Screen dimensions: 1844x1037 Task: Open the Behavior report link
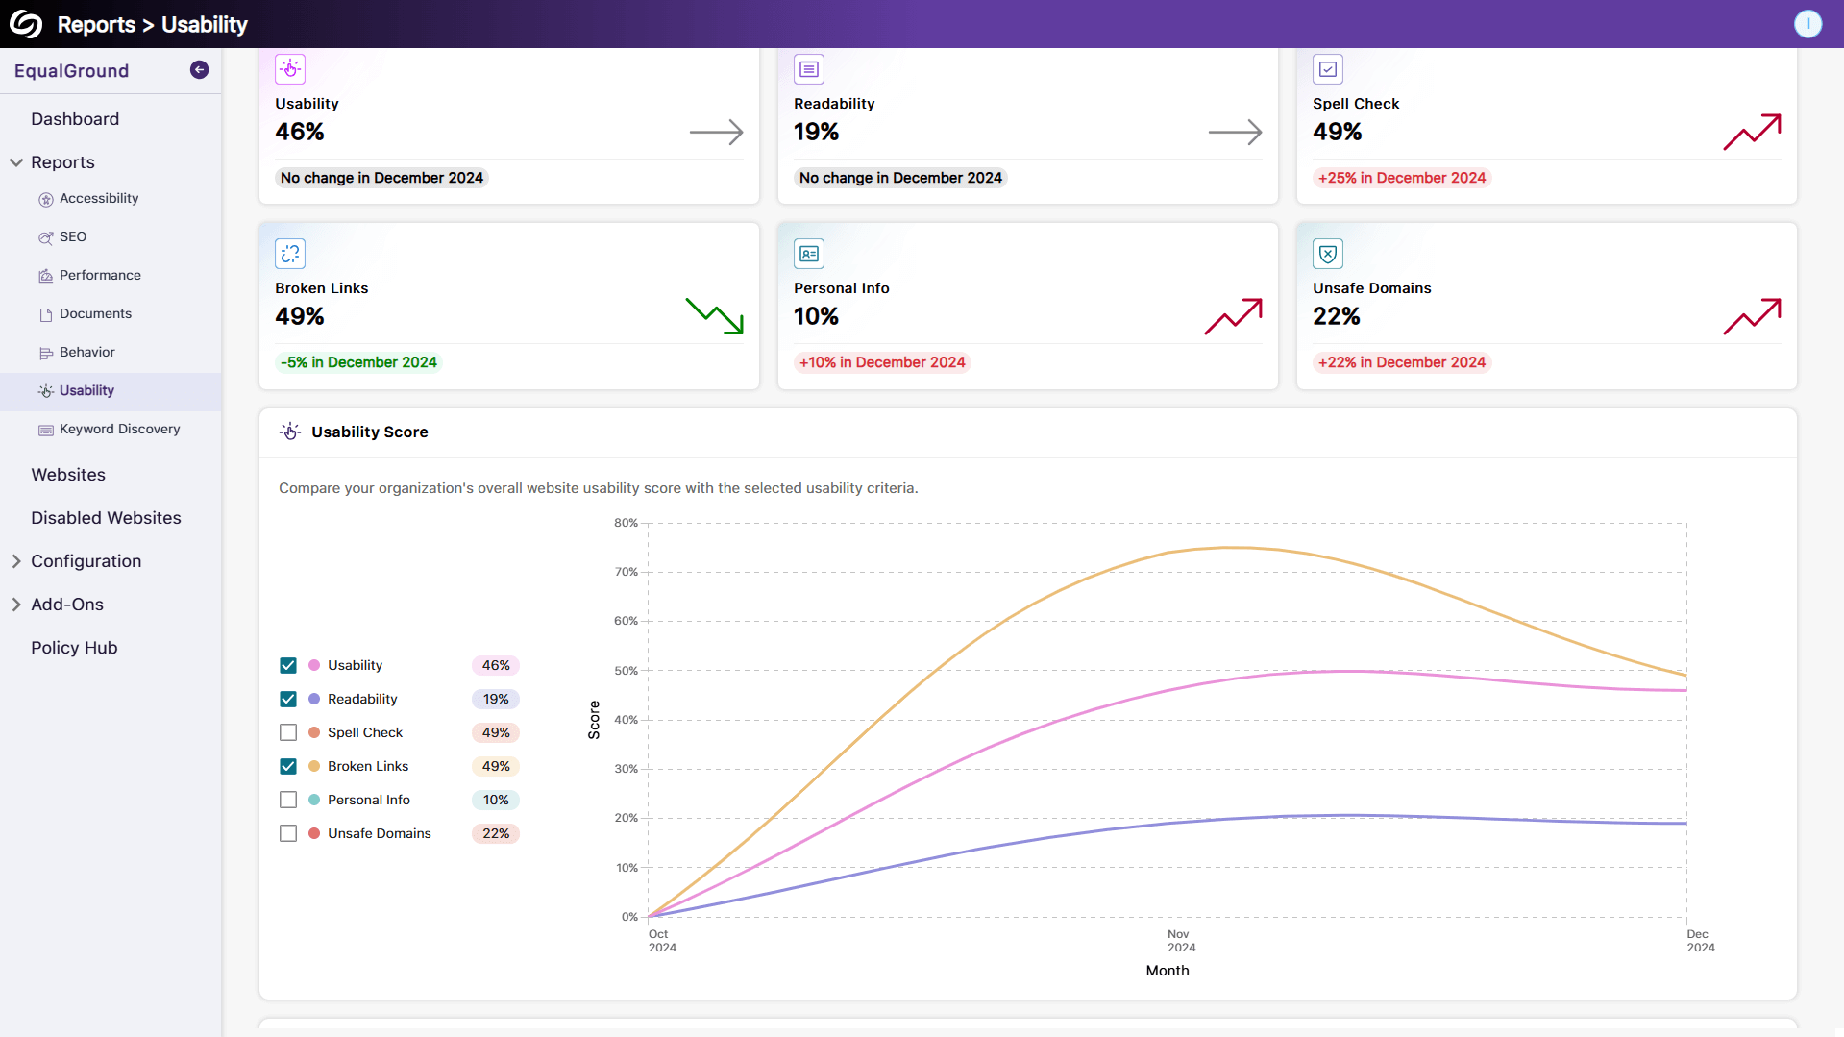click(87, 353)
